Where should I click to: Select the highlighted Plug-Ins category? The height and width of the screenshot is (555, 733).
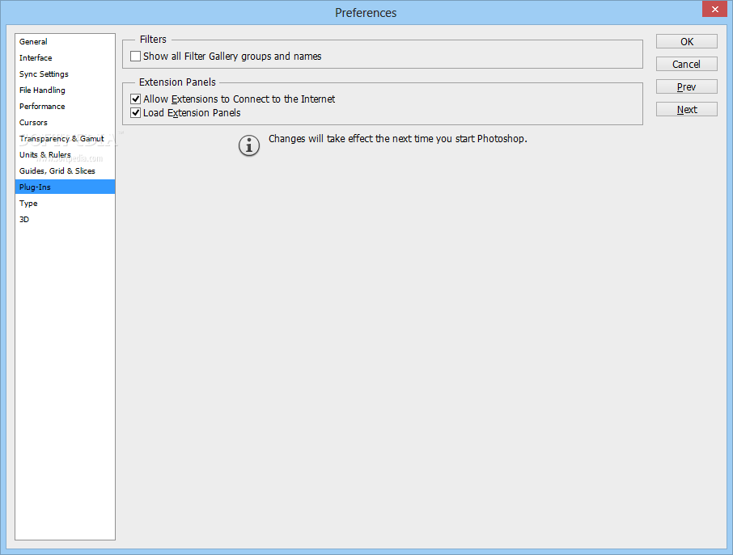pyautogui.click(x=65, y=187)
